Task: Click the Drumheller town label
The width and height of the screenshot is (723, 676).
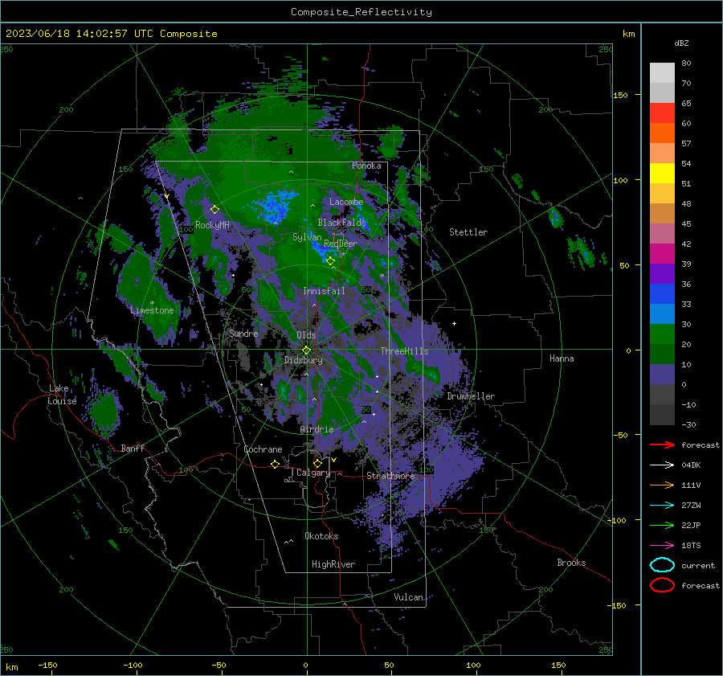Action: tap(471, 396)
